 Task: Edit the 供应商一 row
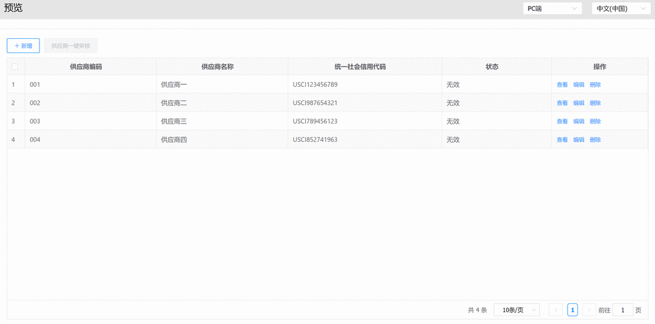(579, 85)
